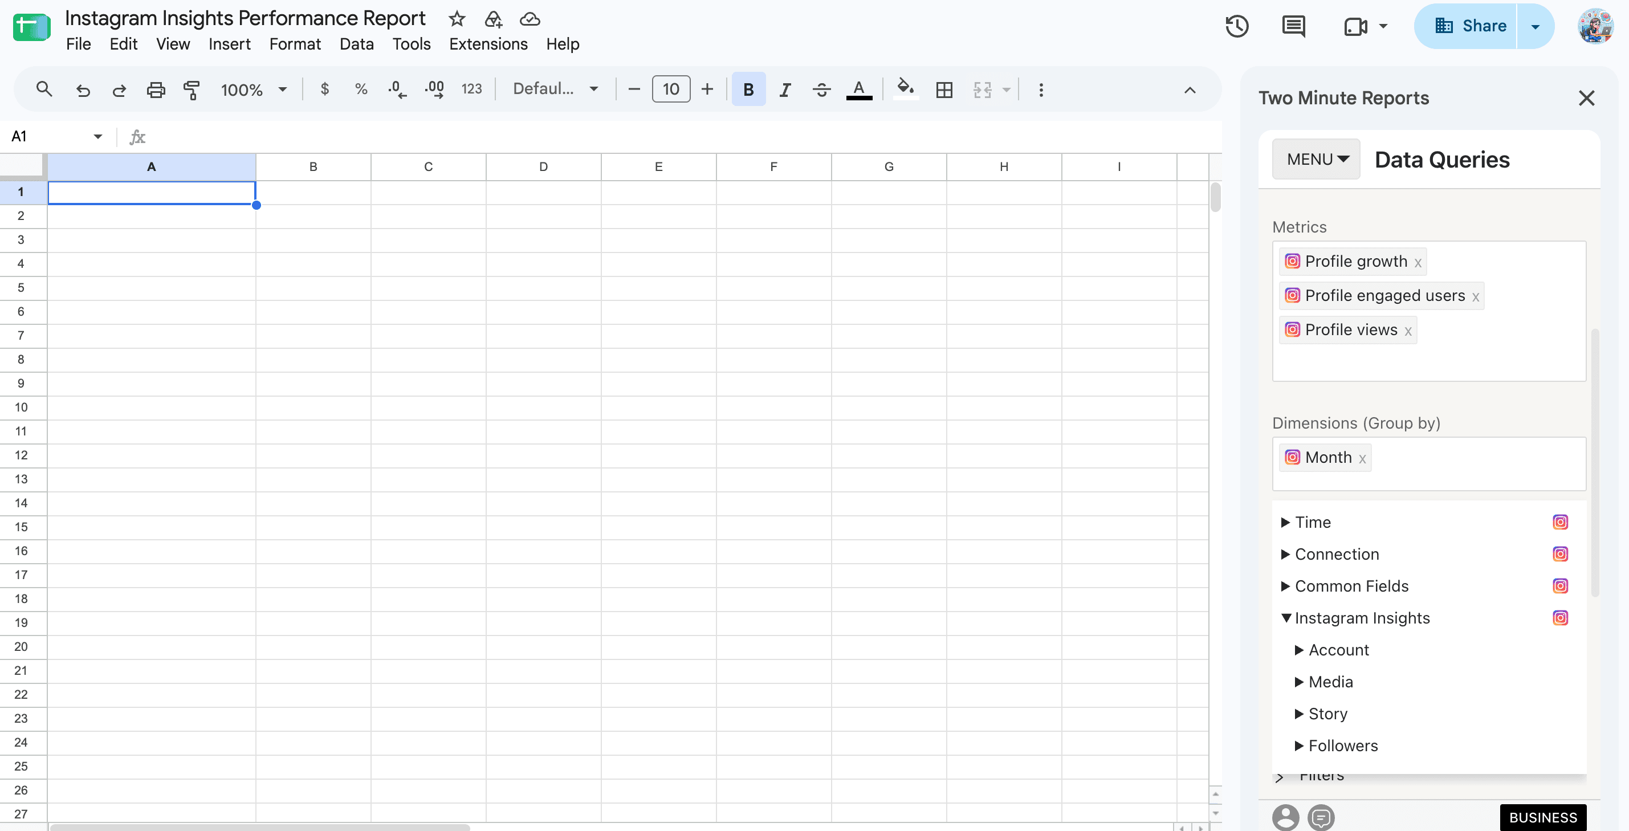Open zoom level dropdown
Screen dimensions: 1629x831
(253, 90)
